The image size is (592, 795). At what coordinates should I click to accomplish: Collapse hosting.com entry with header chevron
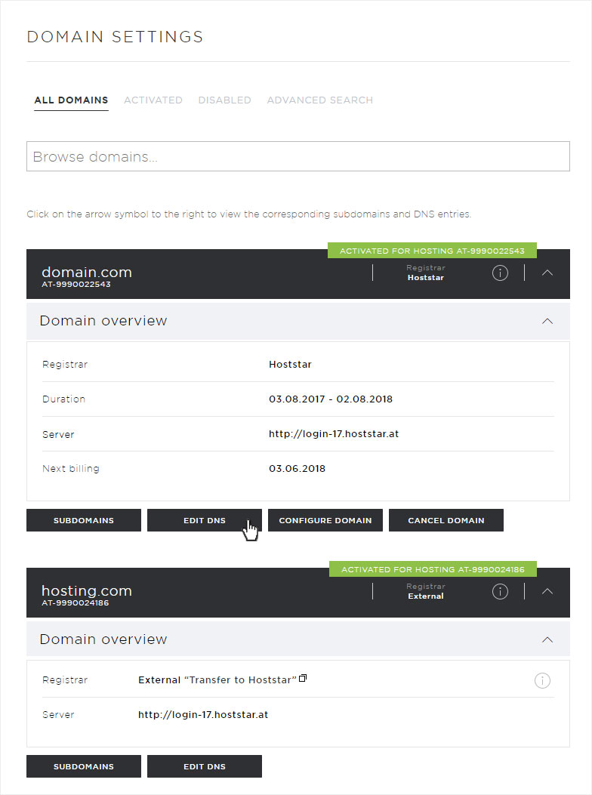[547, 591]
